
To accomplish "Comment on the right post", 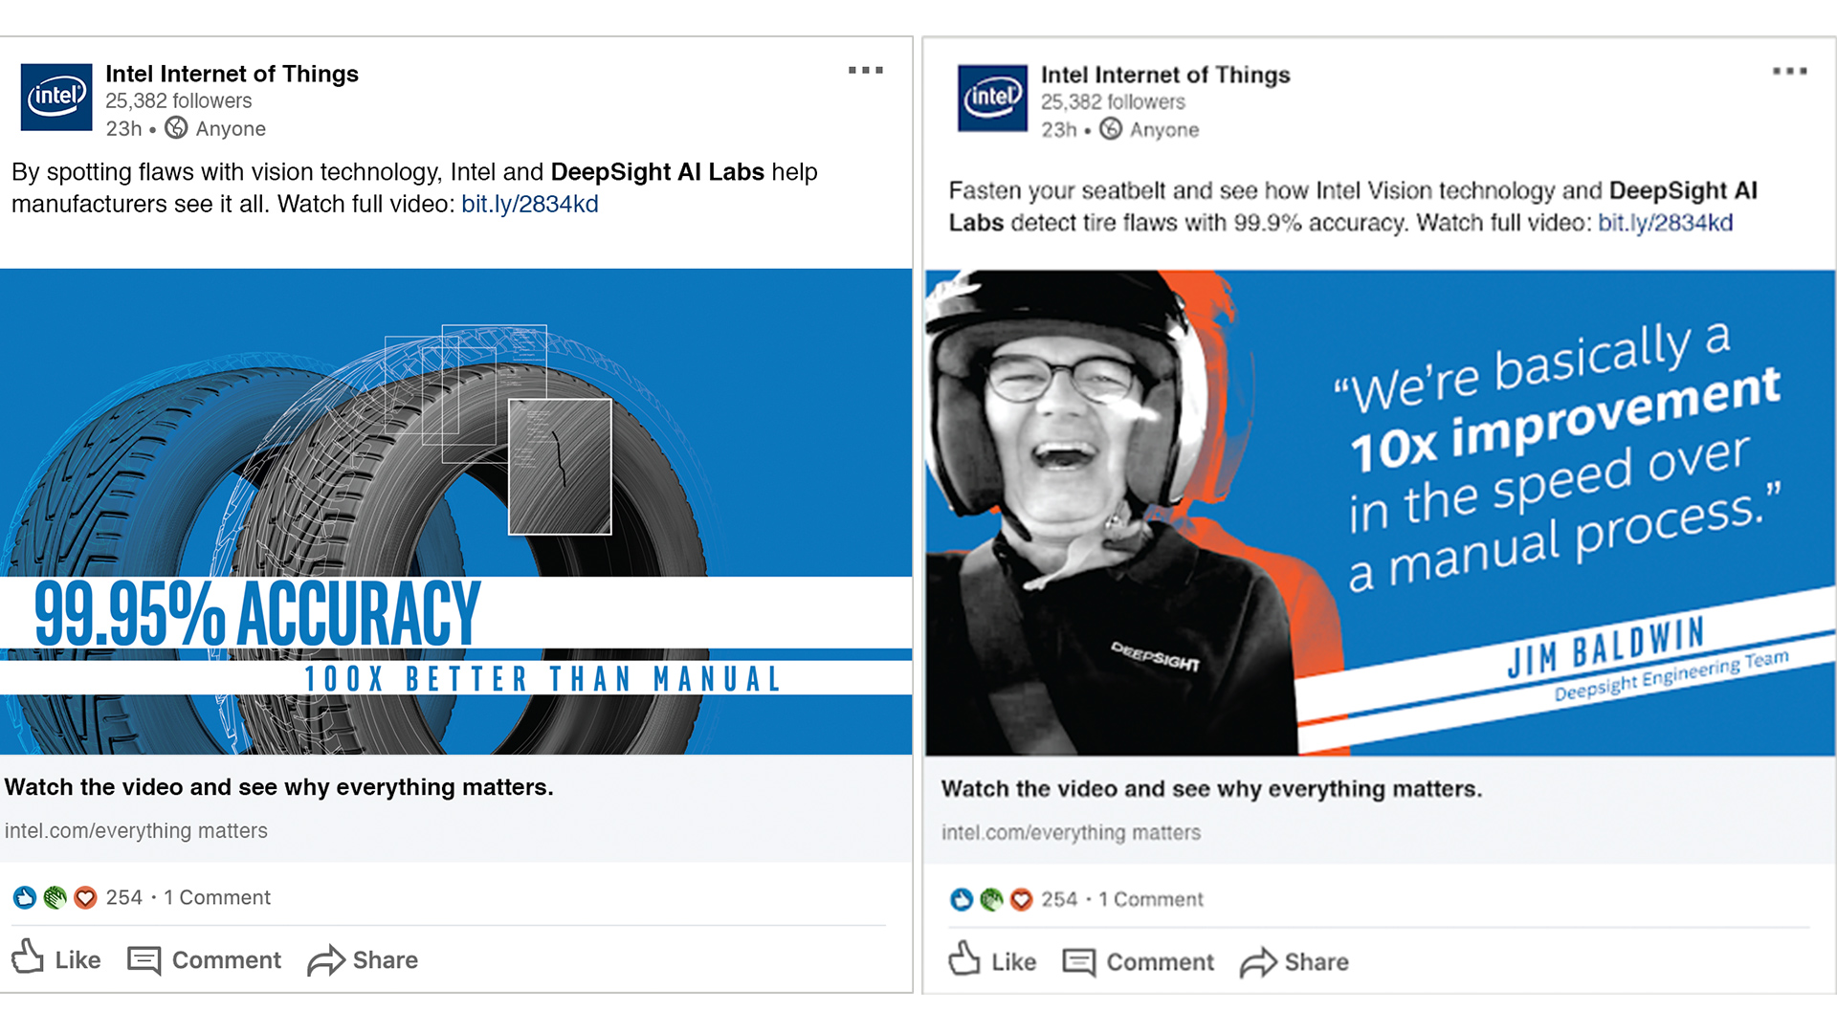I will 1139,961.
